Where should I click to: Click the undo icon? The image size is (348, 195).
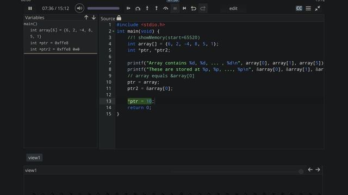(x=194, y=9)
